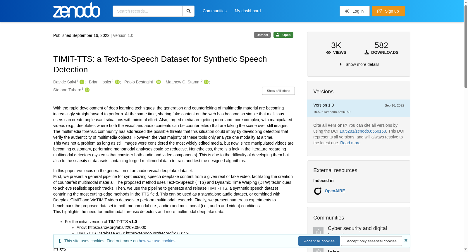Click the Sign up button
Screen dimensions: 468x252
pyautogui.click(x=388, y=11)
